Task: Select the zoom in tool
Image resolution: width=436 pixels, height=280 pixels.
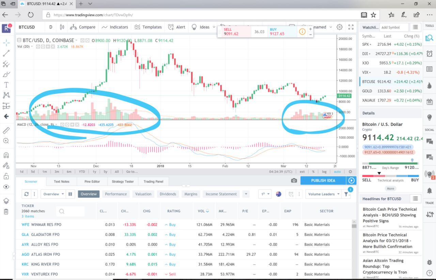Action: (x=6, y=141)
